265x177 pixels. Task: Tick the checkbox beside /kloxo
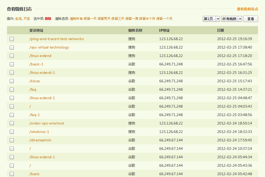tap(12, 81)
